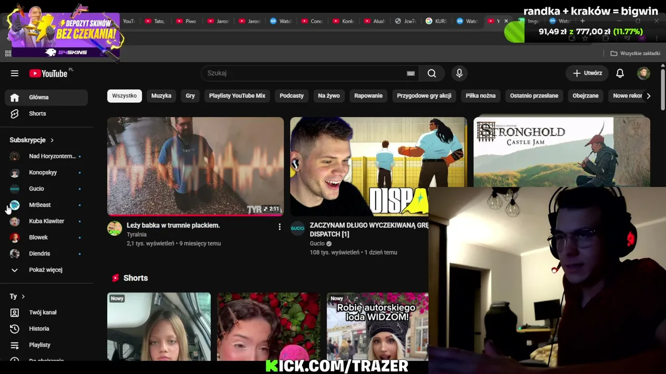The image size is (666, 374).
Task: Open the on-screen keyboard in search box
Action: [411, 73]
